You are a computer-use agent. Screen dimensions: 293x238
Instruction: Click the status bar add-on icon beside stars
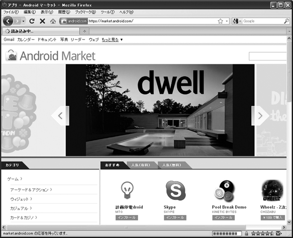(278, 233)
